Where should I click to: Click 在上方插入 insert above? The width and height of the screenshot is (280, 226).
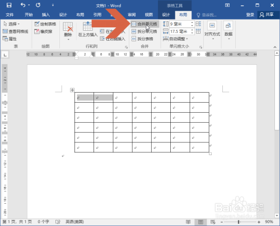click(x=88, y=30)
